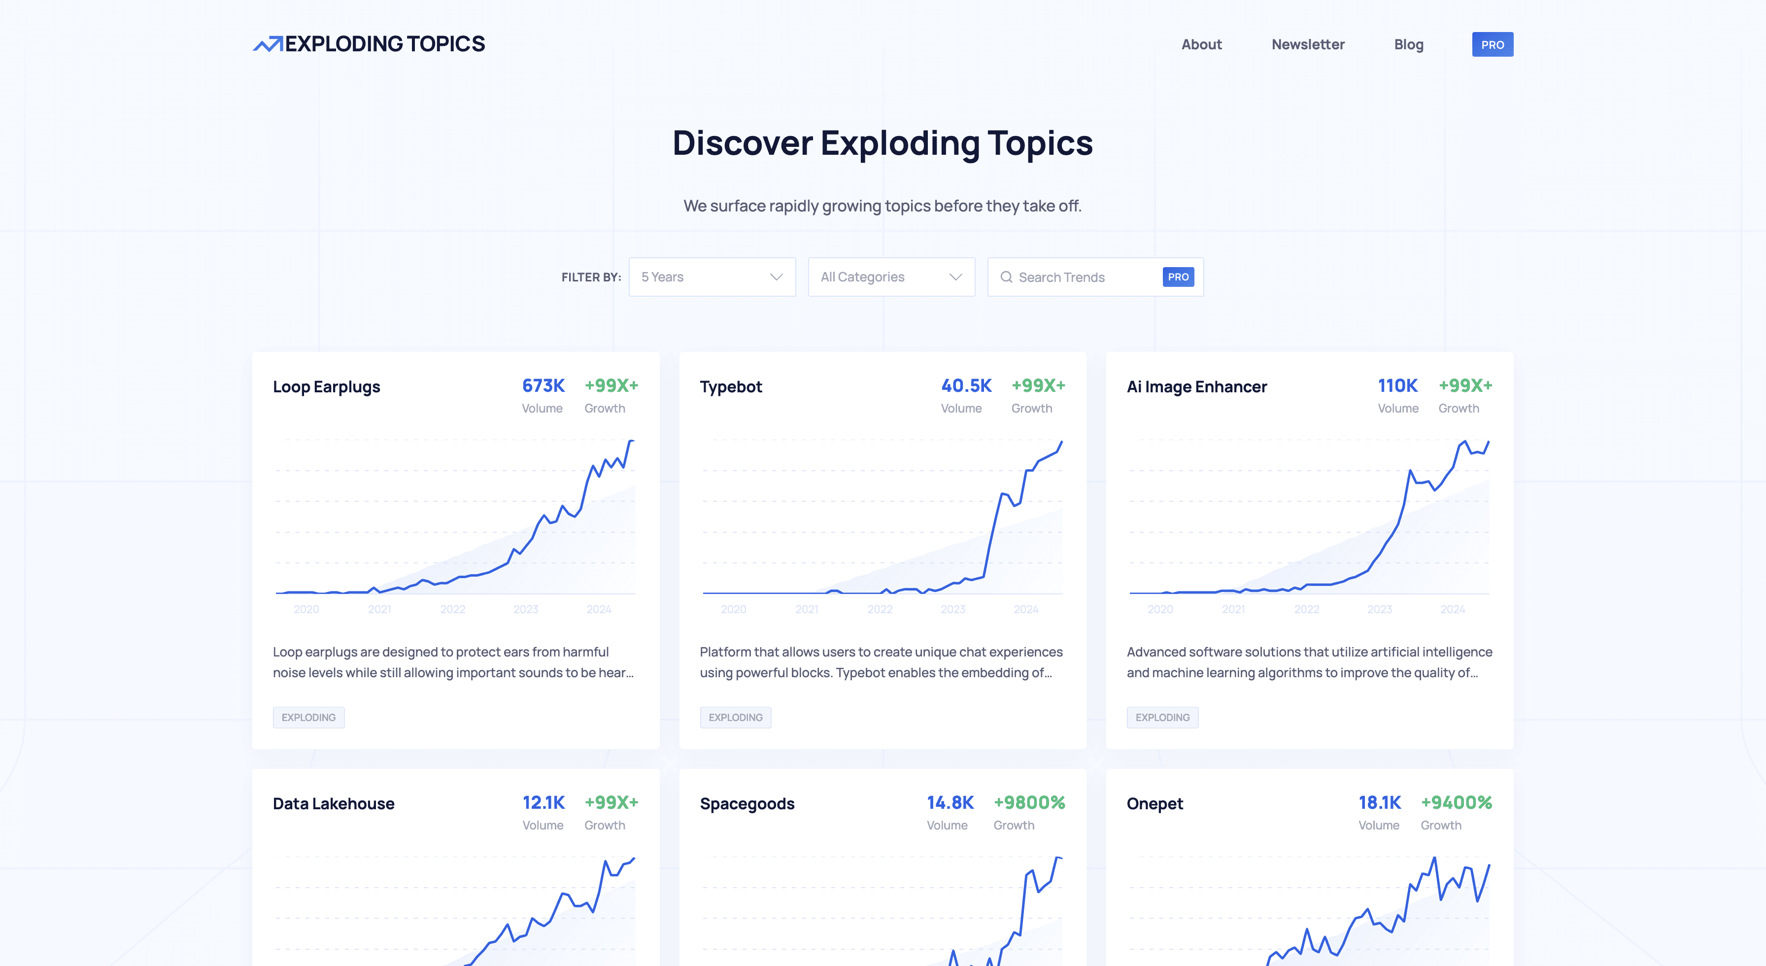Open the Blog nav link
Screen dimensions: 1766x966
click(1408, 44)
